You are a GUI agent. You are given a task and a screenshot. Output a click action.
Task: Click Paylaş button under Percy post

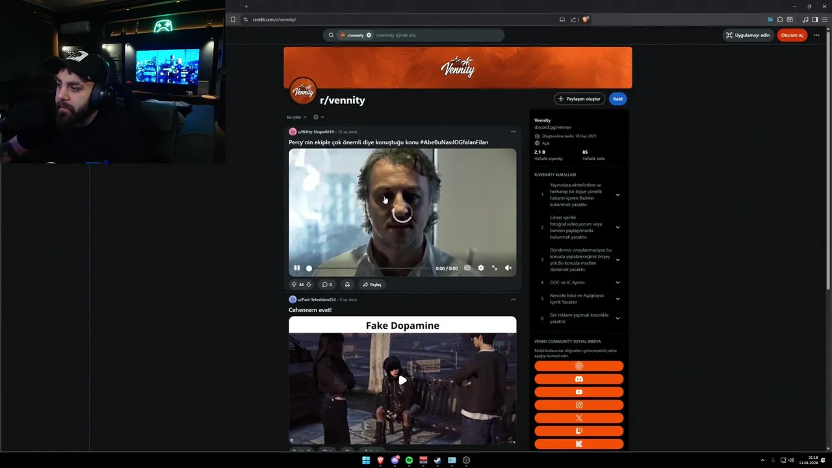[372, 284]
